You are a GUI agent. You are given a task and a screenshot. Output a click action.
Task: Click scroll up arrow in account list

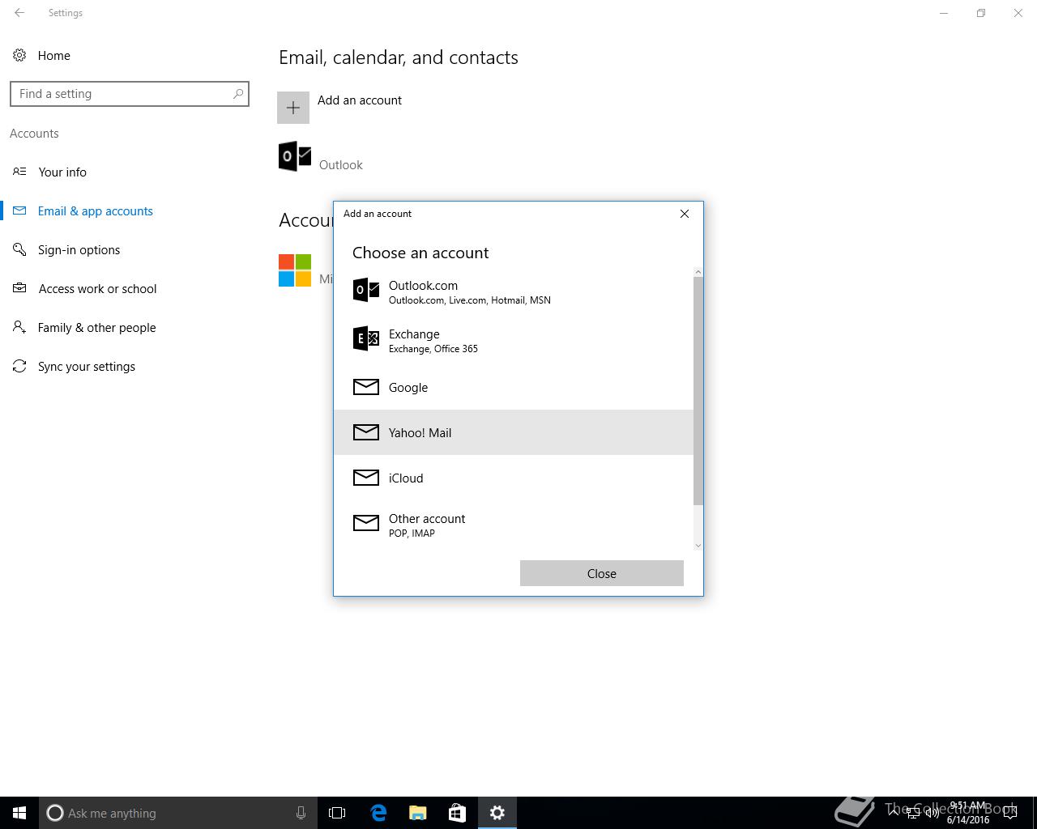coord(698,273)
